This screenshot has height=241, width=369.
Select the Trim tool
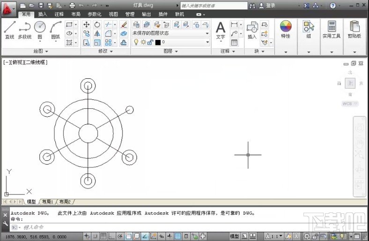point(108,24)
